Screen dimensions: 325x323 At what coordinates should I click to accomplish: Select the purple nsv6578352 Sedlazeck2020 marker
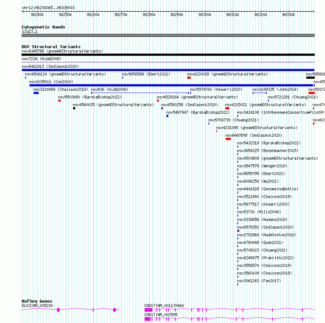click(x=238, y=231)
